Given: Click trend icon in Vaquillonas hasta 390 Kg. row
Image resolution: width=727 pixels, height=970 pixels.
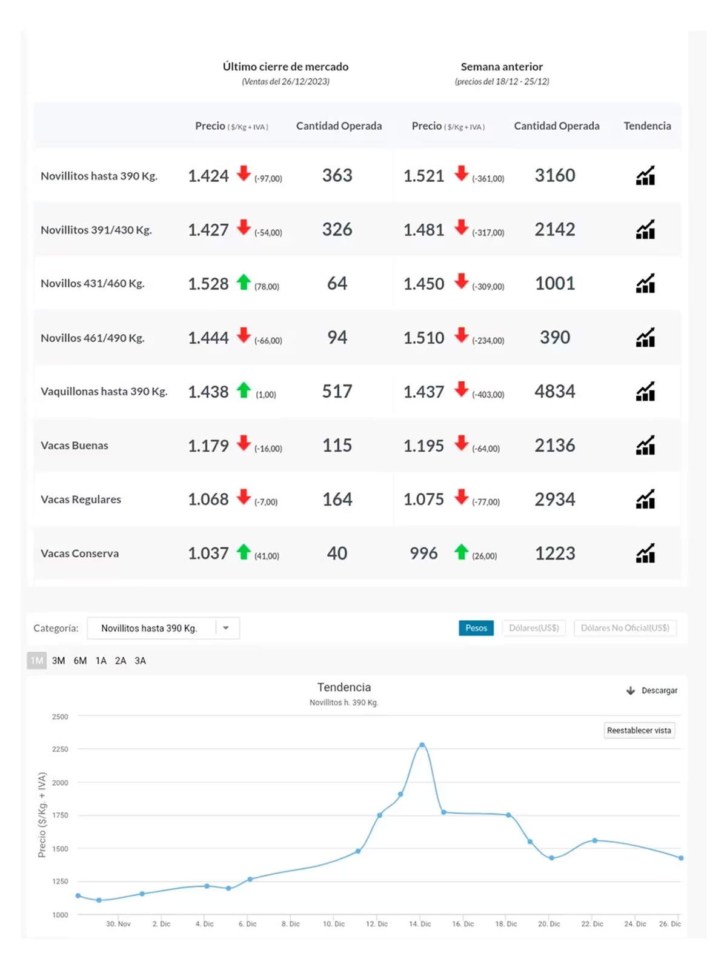Looking at the screenshot, I should (645, 392).
